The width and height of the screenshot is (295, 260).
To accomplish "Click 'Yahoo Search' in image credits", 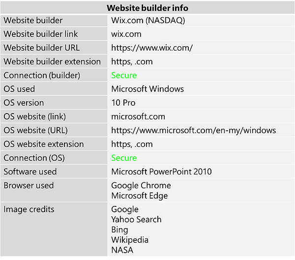I will 136,220.
